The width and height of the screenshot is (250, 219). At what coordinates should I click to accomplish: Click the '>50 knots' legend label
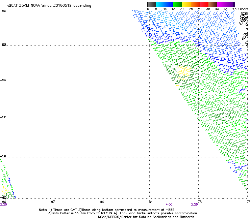(240, 9)
